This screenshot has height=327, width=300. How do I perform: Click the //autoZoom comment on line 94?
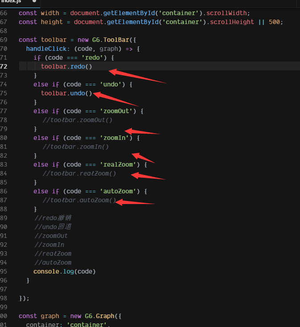tap(53, 262)
